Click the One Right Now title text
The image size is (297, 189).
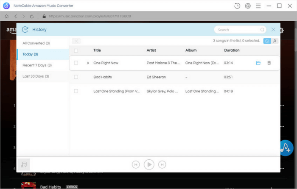(x=106, y=63)
